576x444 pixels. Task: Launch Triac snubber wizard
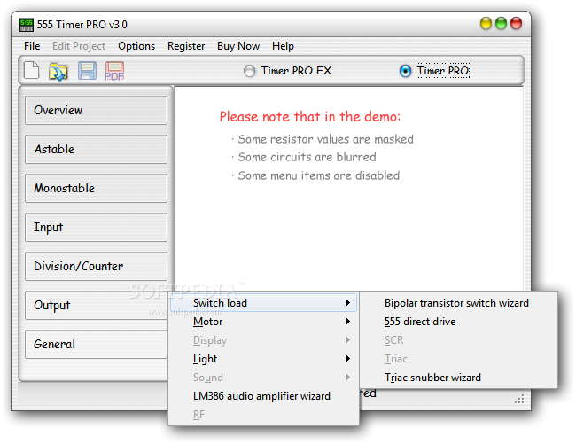pyautogui.click(x=458, y=378)
